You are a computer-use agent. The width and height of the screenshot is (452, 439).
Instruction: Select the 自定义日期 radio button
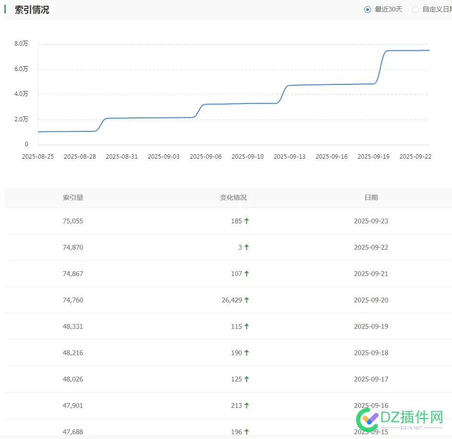pyautogui.click(x=416, y=10)
